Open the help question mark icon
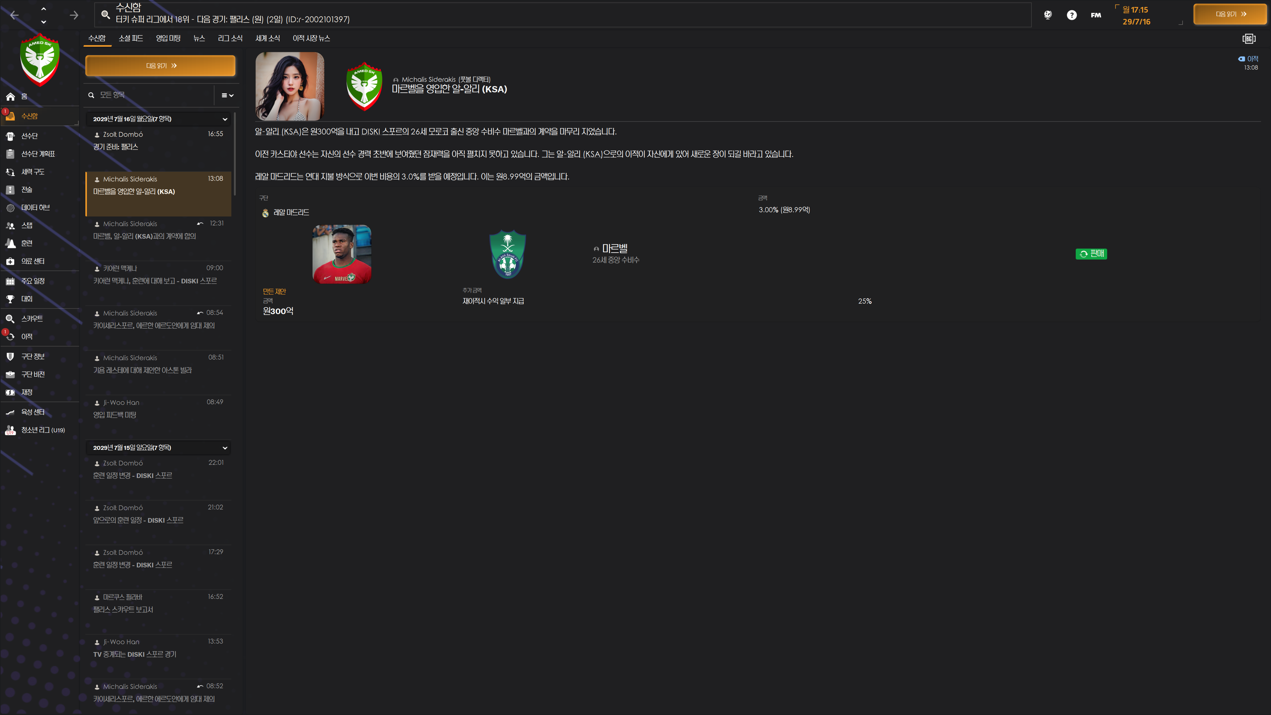1271x715 pixels. [x=1071, y=15]
